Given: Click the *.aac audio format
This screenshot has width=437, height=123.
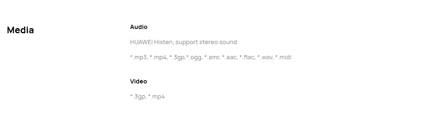Looking at the screenshot, I should pyautogui.click(x=229, y=57).
